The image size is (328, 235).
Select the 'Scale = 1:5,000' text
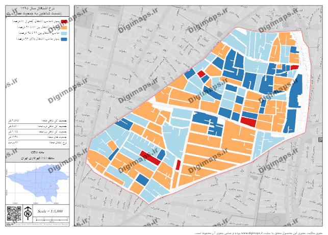point(50,211)
